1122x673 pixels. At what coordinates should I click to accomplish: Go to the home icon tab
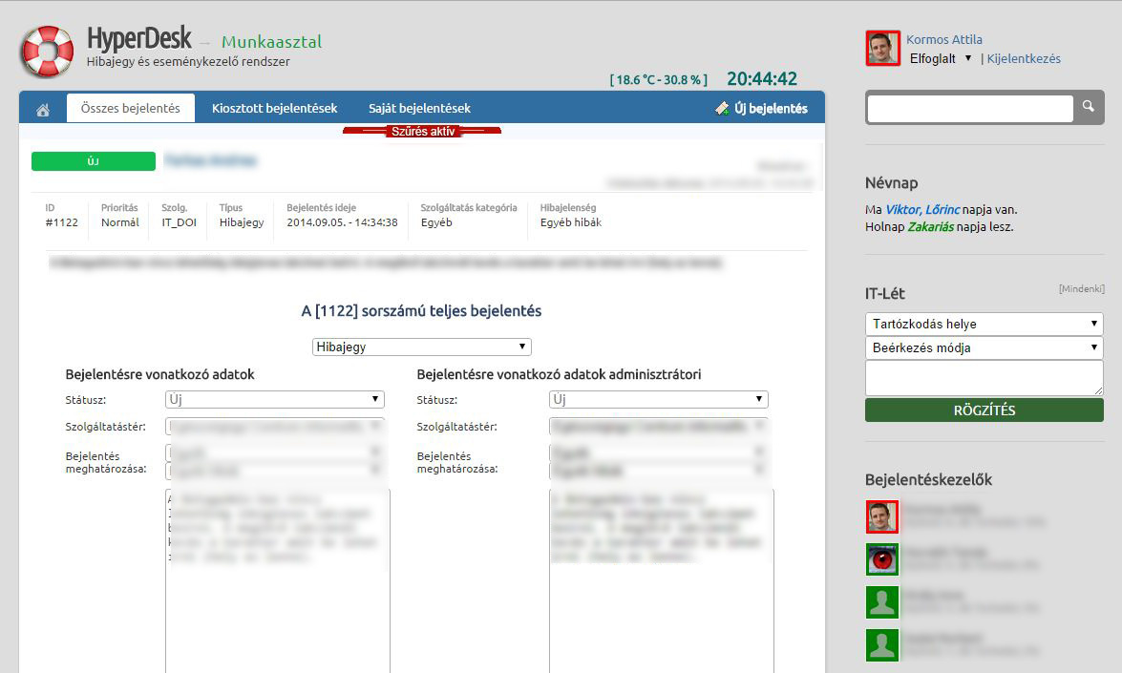43,110
